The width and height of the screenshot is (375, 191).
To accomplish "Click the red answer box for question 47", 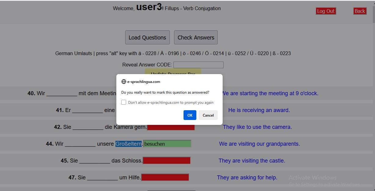I will coord(165,177).
